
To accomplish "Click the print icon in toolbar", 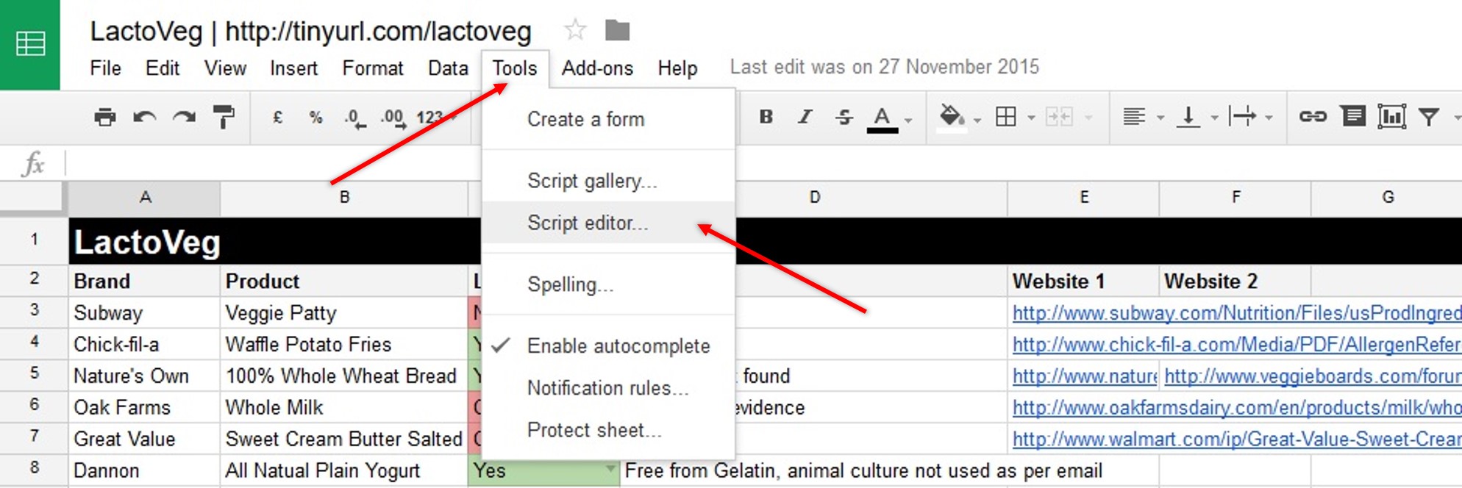I will [x=105, y=117].
